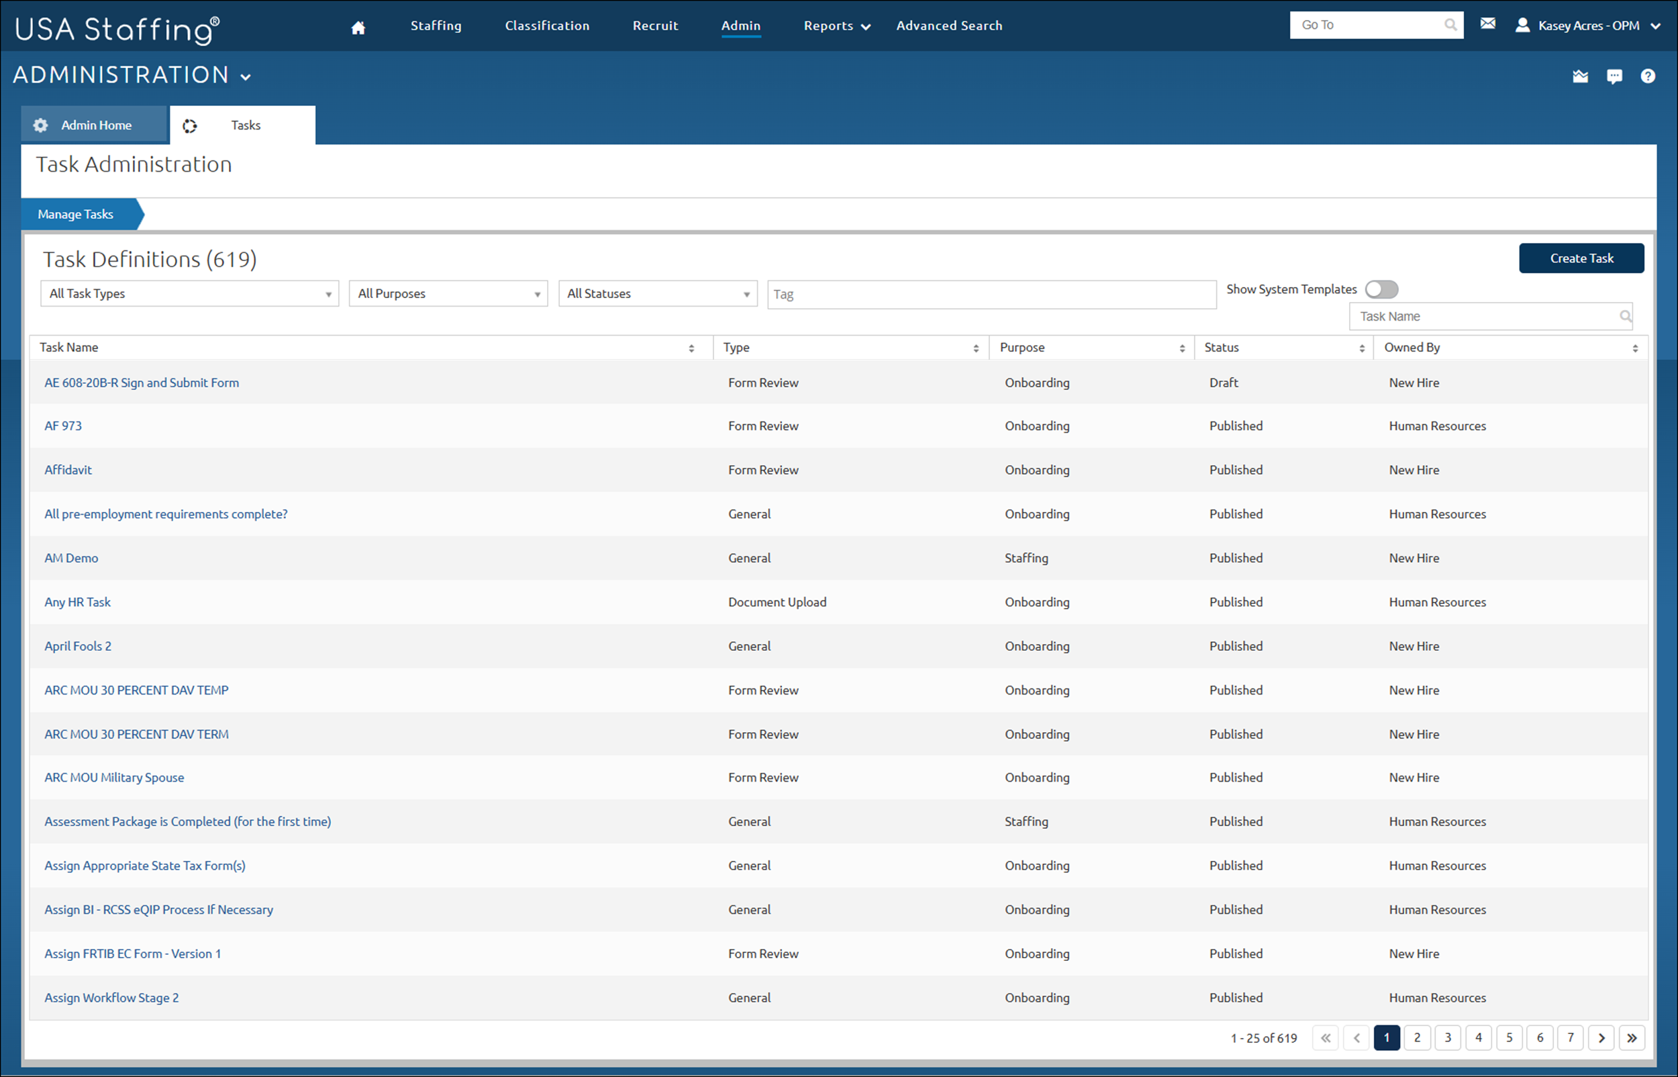Click the Manage Tasks step

(x=82, y=214)
